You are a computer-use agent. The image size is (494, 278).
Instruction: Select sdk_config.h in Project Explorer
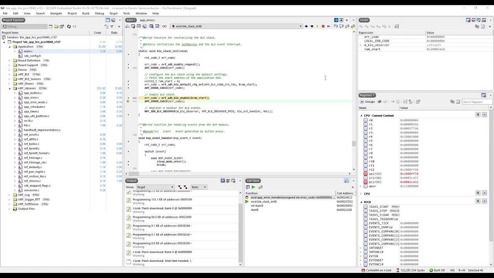[32, 56]
